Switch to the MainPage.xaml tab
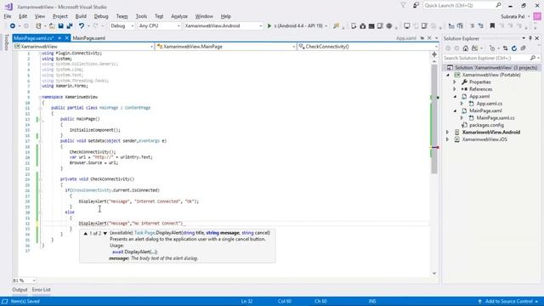Screen dimensions: 544x306 click(x=88, y=38)
